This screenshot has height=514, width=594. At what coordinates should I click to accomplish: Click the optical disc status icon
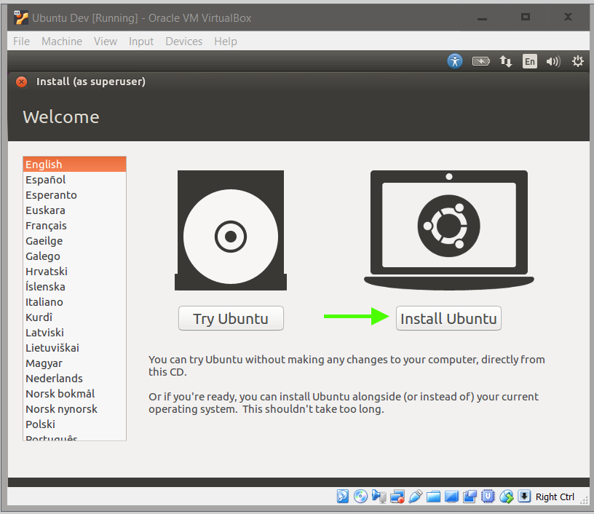(360, 496)
